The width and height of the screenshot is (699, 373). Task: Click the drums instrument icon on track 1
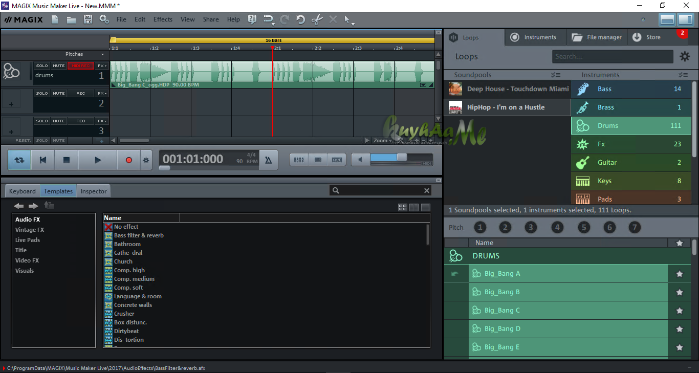pyautogui.click(x=11, y=71)
